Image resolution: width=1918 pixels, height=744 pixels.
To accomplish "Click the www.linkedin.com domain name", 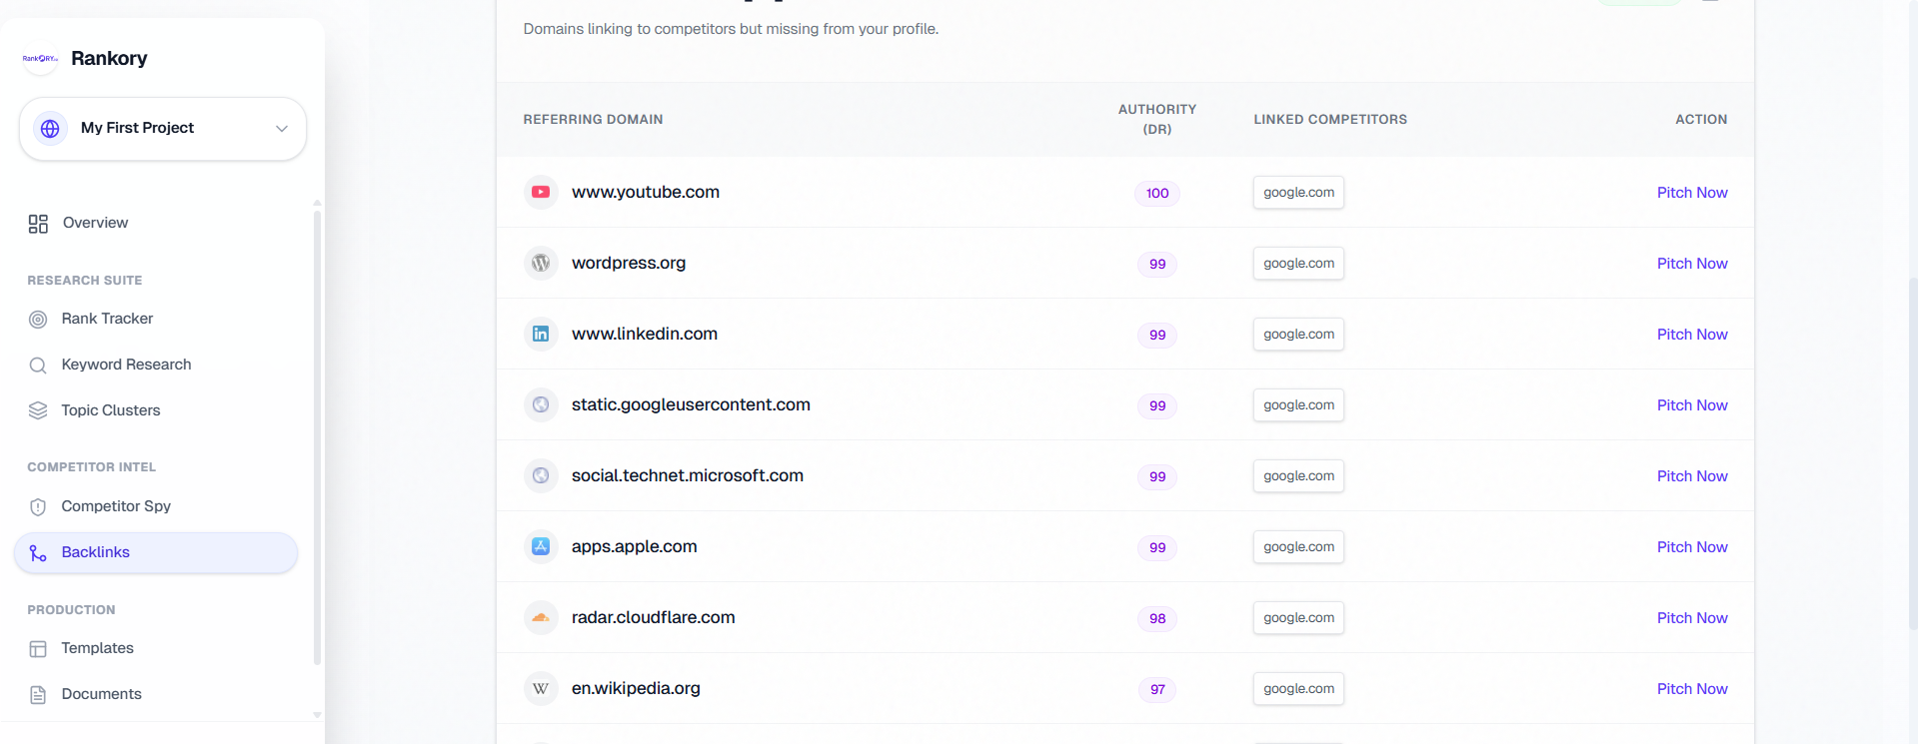I will [645, 334].
